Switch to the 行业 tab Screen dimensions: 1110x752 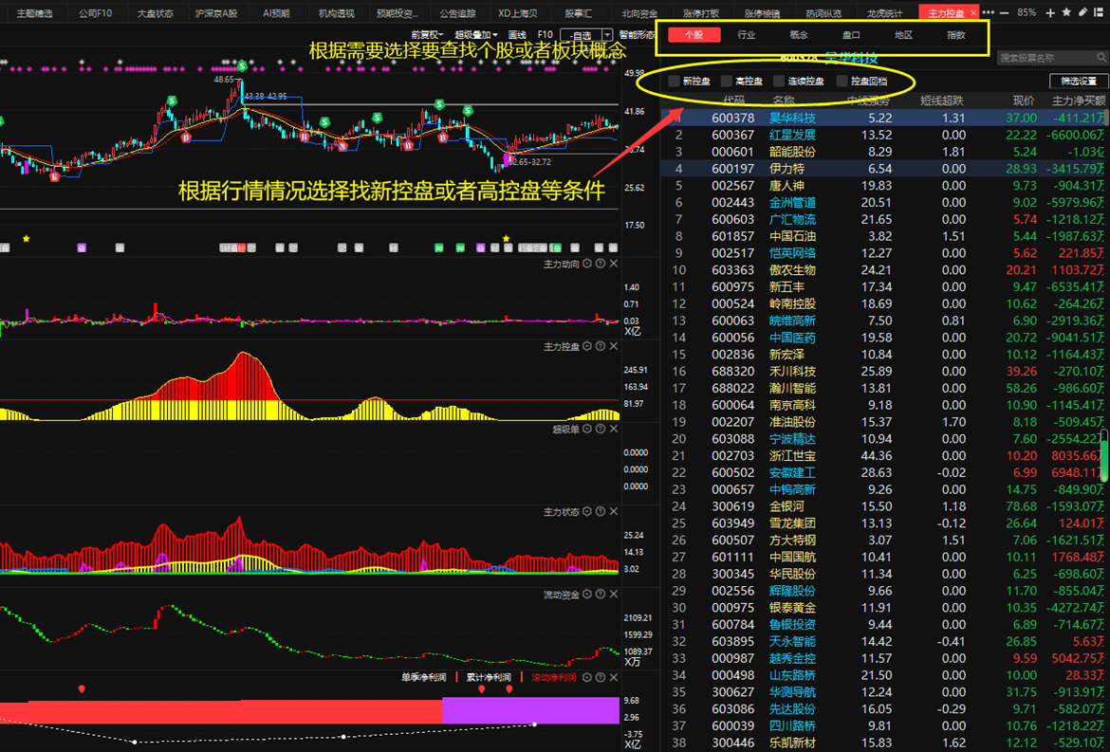click(x=746, y=35)
